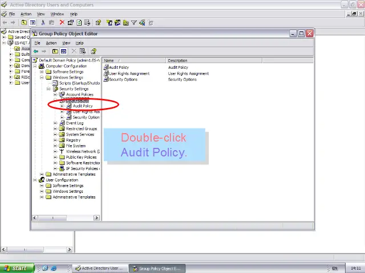Click Export List in Group Policy Editor toolbar
Screen dimensions: 365x273
click(82, 51)
